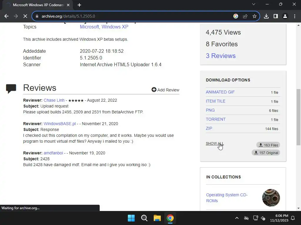Screen dimensions: 301x225
Task: Open the Google icon in address bar
Action: (236, 16)
